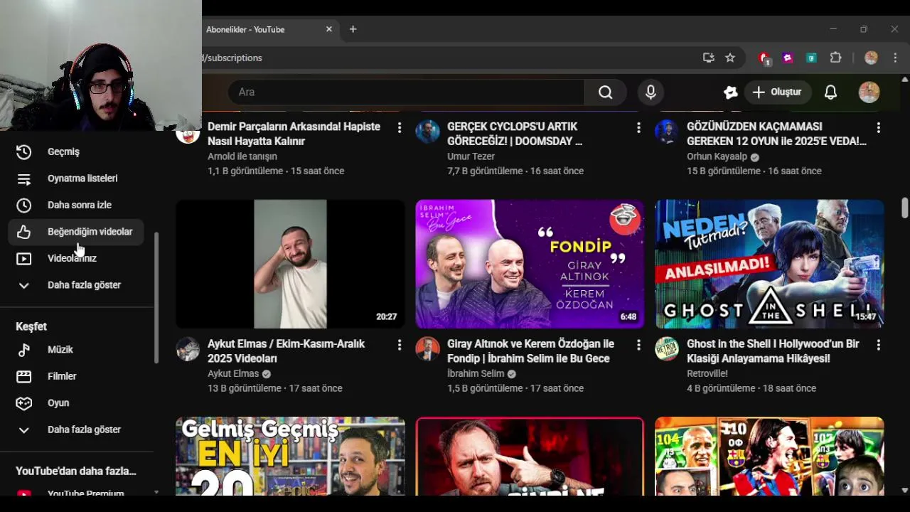This screenshot has height=512, width=910.
Task: Click the install app icon in address bar
Action: (x=709, y=58)
